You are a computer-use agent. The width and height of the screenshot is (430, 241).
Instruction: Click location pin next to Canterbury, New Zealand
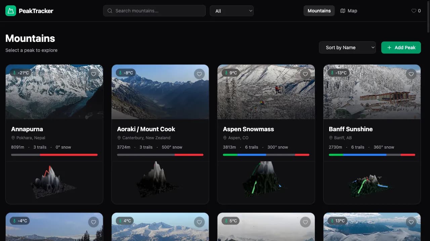coord(119,138)
